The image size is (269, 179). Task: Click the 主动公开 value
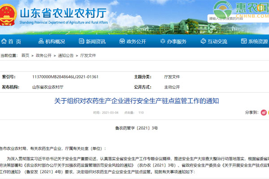[172, 87]
